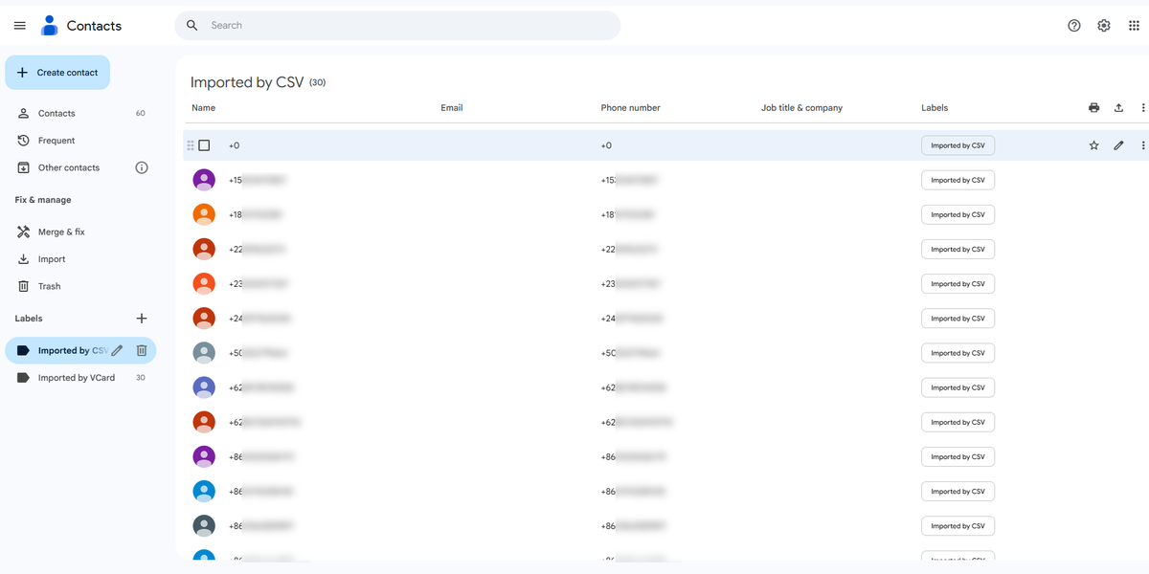Click the Imported by CSV chip on +22 row
The width and height of the screenshot is (1149, 574).
(957, 249)
